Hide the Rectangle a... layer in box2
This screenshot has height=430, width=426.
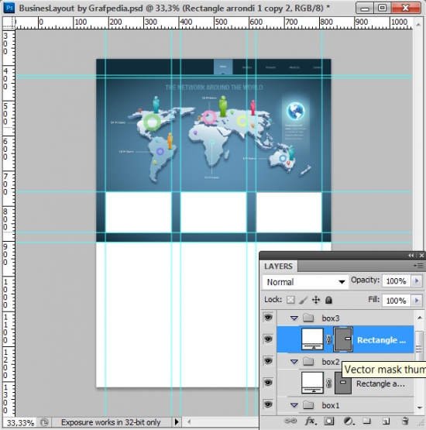268,382
